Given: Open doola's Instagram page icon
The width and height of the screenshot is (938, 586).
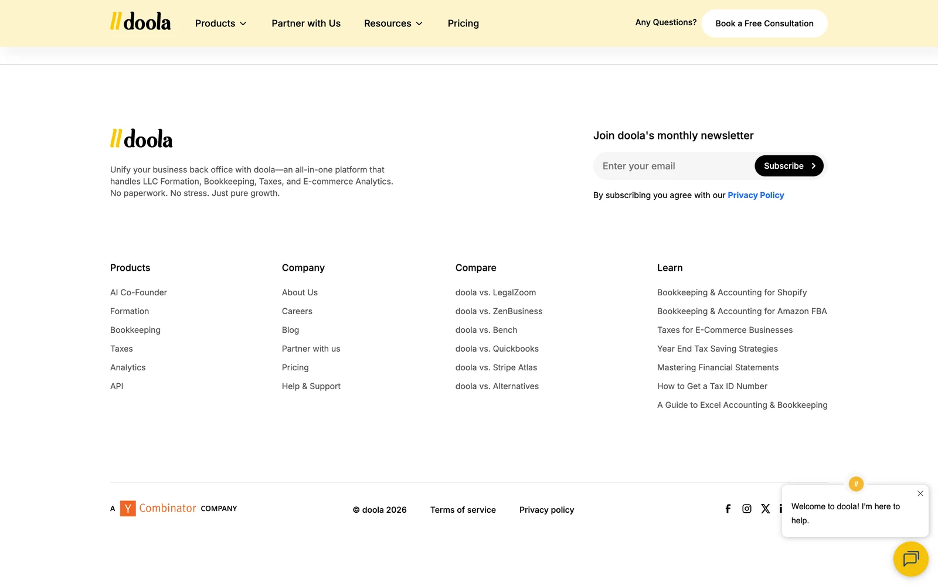Looking at the screenshot, I should point(747,509).
